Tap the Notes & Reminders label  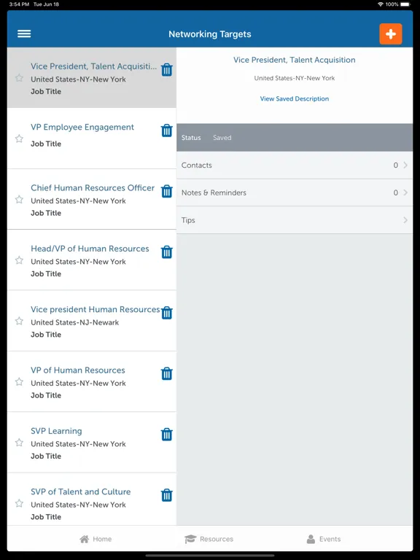214,192
